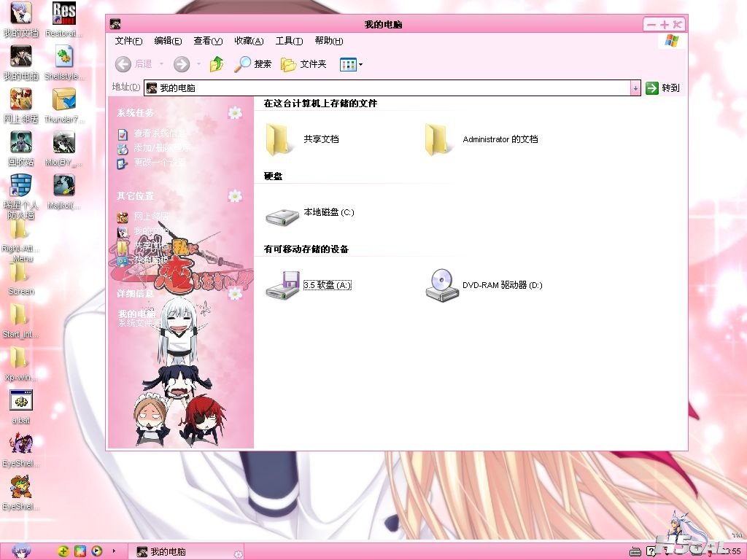The image size is (747, 560).
Task: Launch the media player quick launch icon
Action: 97,551
